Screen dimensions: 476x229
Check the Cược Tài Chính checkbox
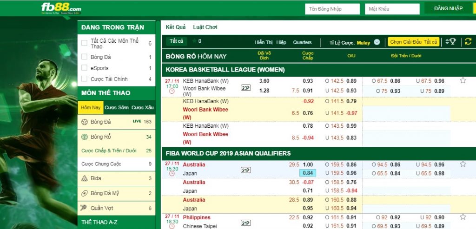[85, 79]
